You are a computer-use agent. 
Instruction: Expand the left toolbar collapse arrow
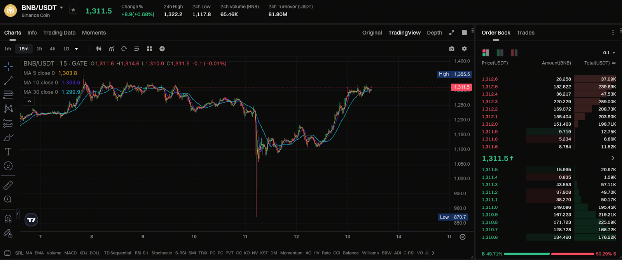tap(18, 214)
